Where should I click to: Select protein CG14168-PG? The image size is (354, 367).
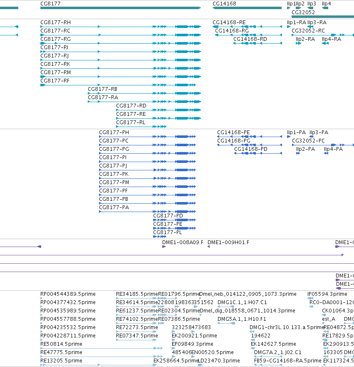pyautogui.click(x=234, y=141)
